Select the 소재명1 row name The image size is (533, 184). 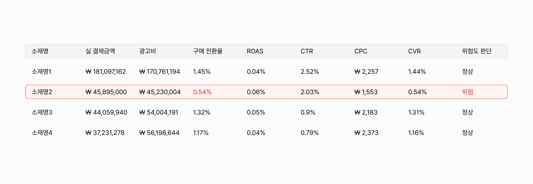41,72
